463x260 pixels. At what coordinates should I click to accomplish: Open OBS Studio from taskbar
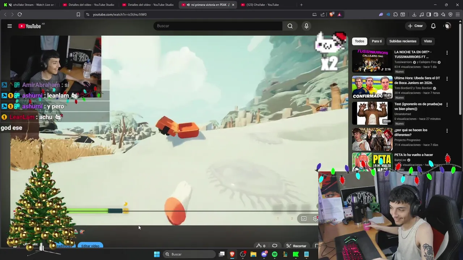click(243, 254)
